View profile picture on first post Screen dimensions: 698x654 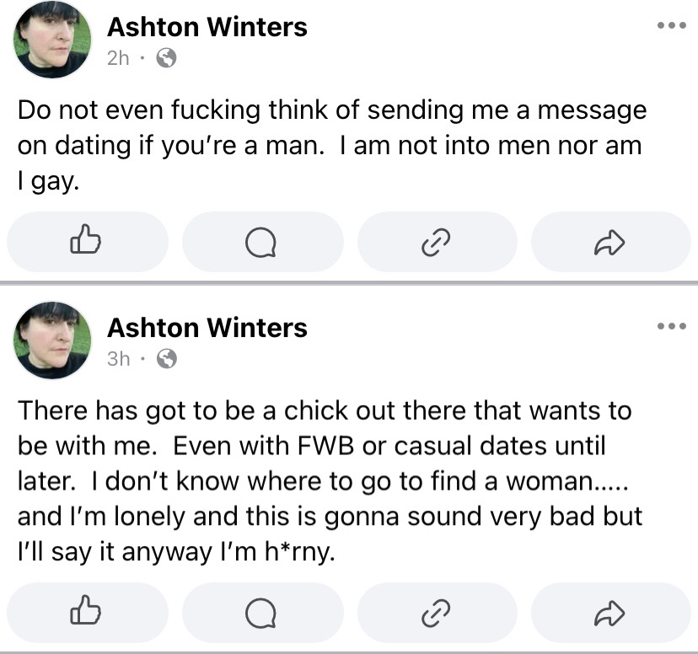click(x=52, y=40)
